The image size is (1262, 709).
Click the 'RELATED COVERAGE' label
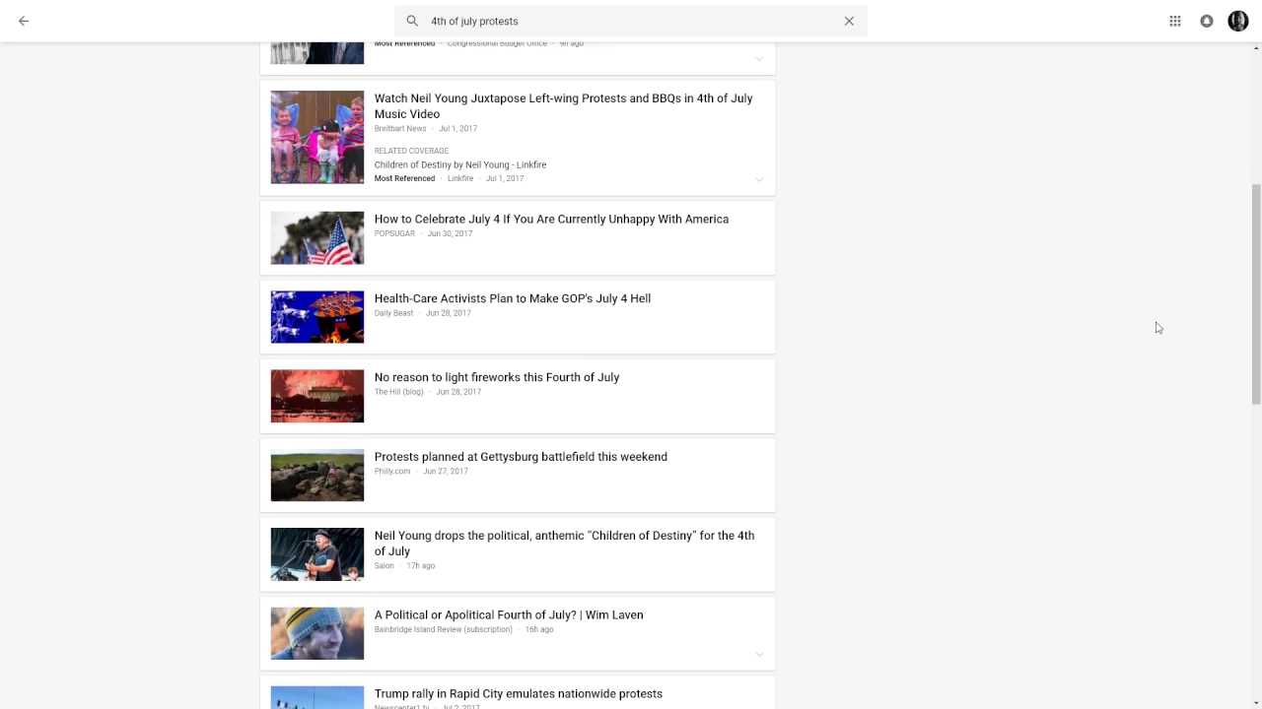[411, 151]
